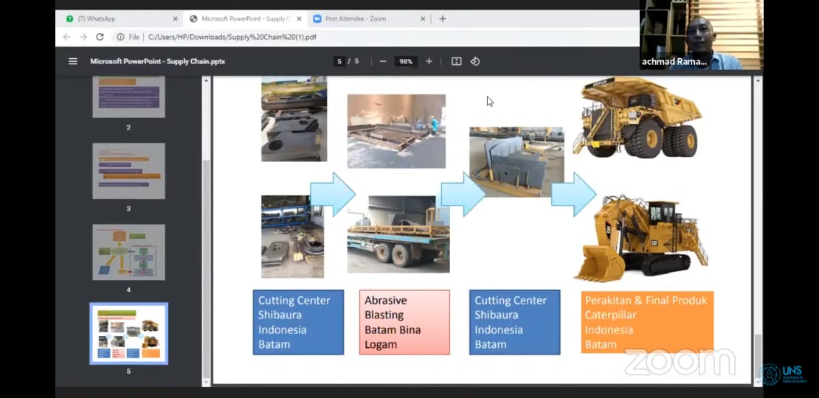The height and width of the screenshot is (398, 819).
Task: Click the document title Supply Chain.pptx
Action: tap(158, 62)
